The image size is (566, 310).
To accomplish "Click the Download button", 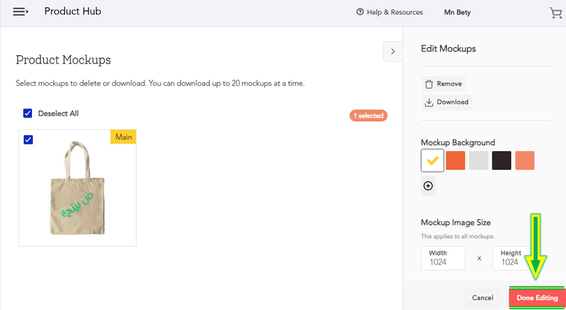I will 446,102.
